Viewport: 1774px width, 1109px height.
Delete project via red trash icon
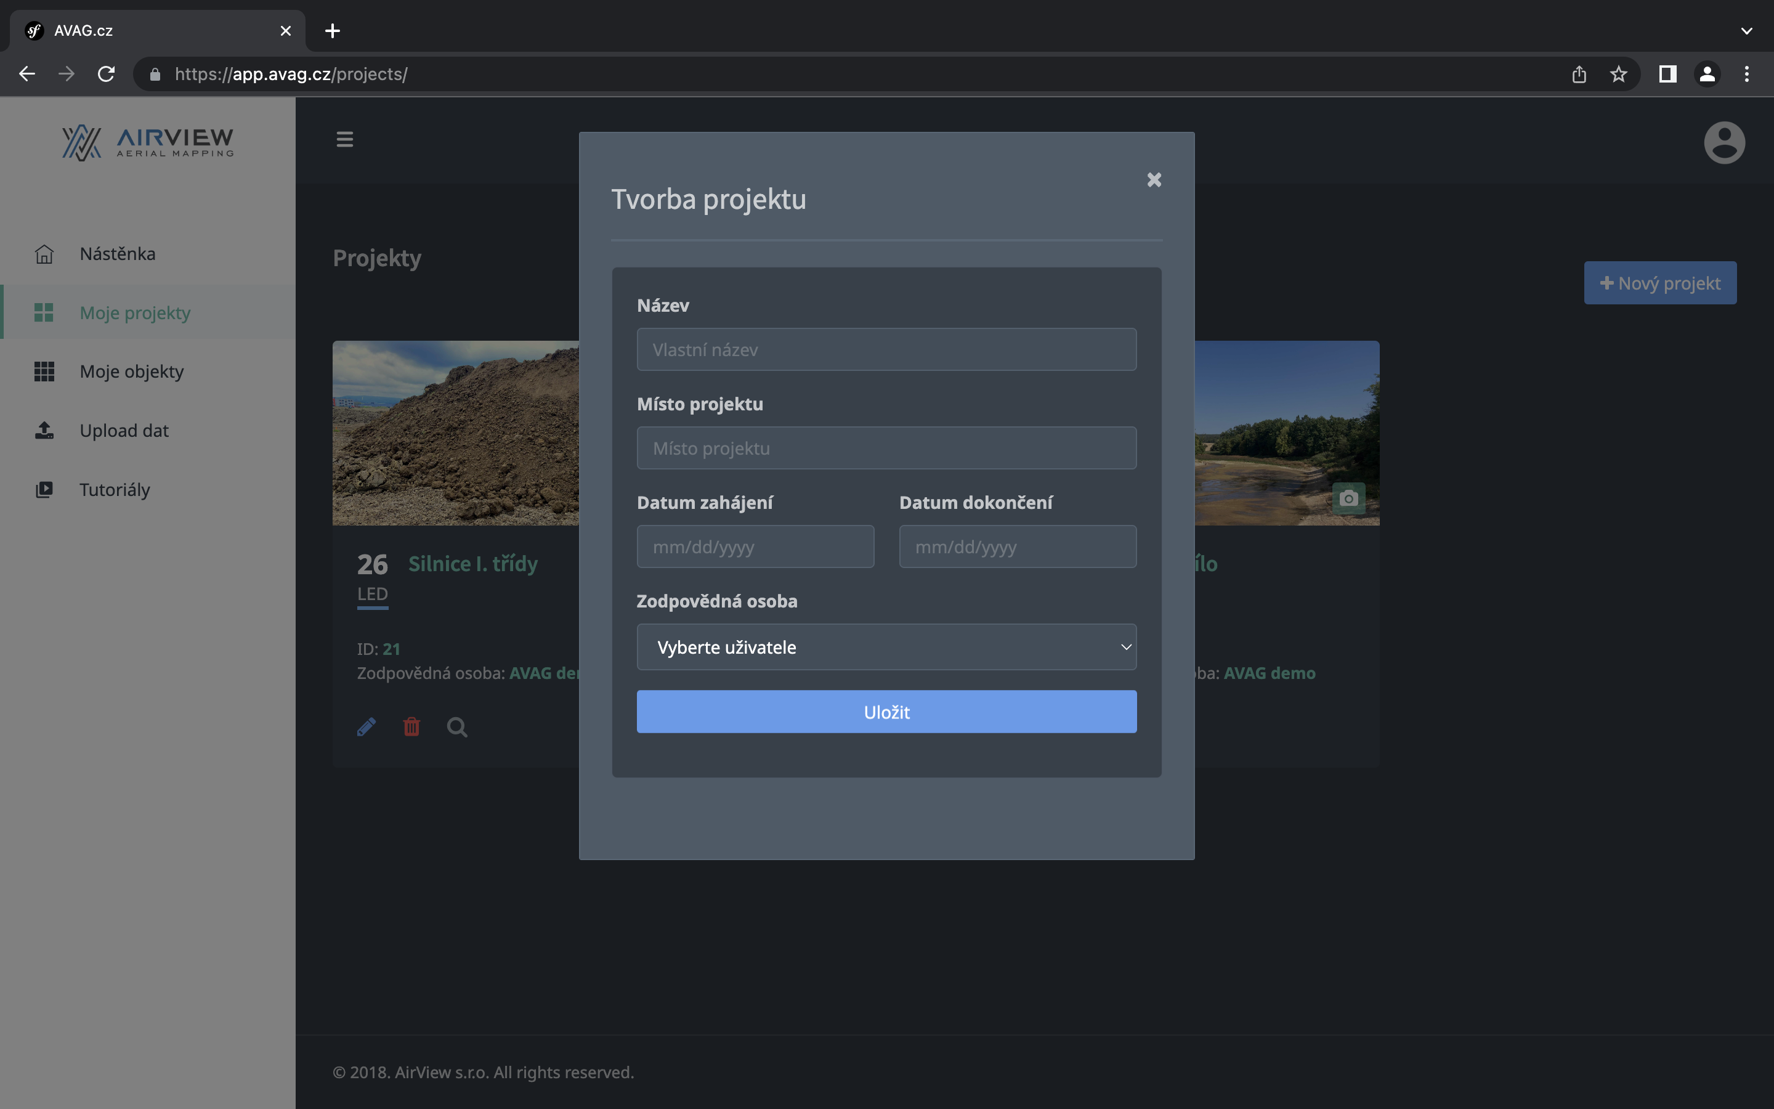coord(412,727)
